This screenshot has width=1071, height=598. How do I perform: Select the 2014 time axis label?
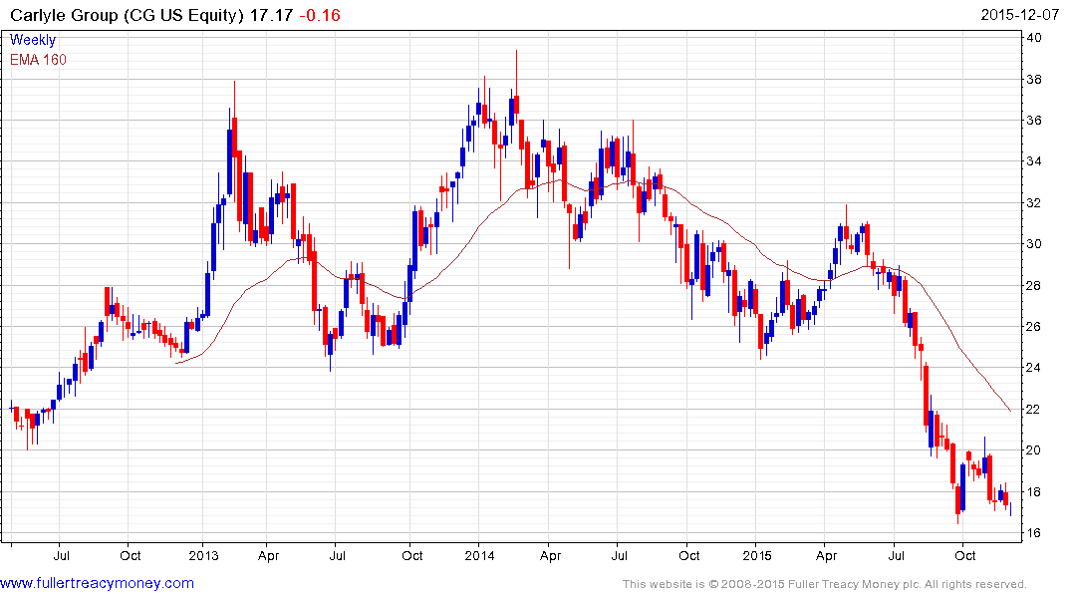[479, 555]
